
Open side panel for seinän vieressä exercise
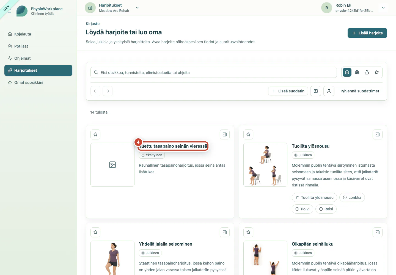pyautogui.click(x=225, y=134)
